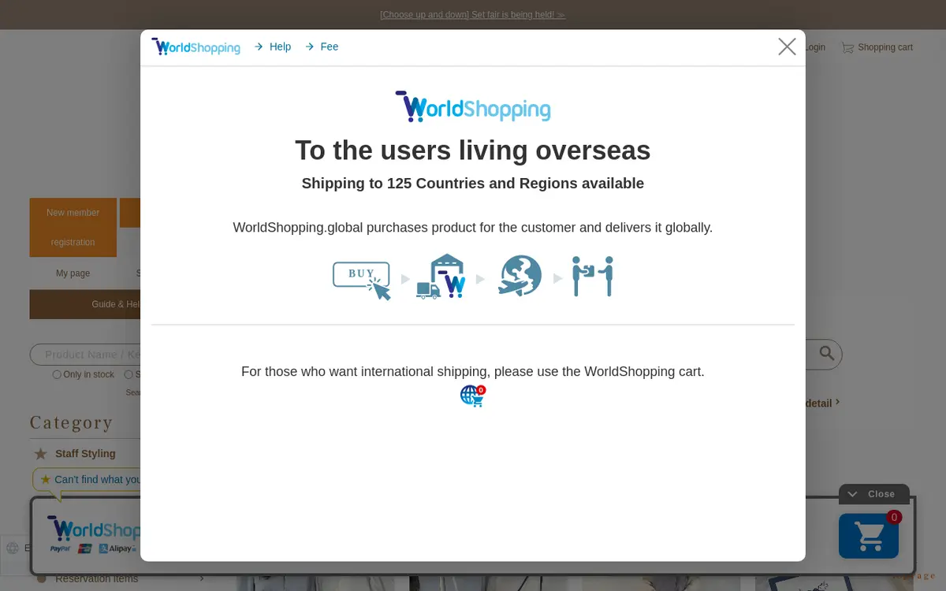Click the shopping cart icon in page header
The image size is (946, 591).
(x=847, y=47)
